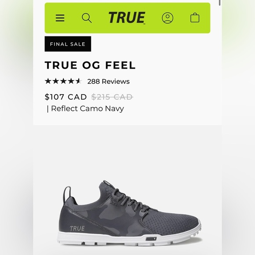
Task: Go to TRUE logo homepage
Action: pyautogui.click(x=127, y=18)
